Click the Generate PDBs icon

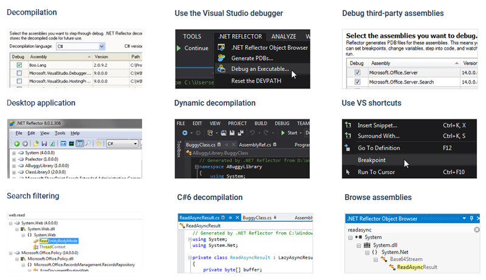tap(221, 58)
